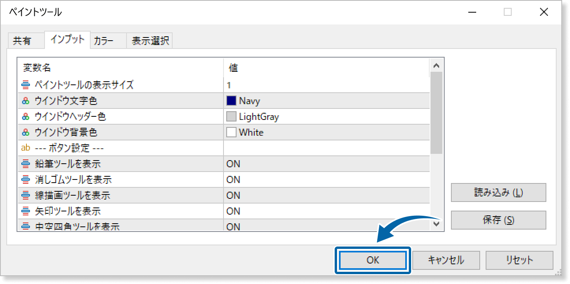Viewport: 570px width, 284px height.
Task: Click the icon beside 鉛筆ツールを表示
Action: [26, 164]
